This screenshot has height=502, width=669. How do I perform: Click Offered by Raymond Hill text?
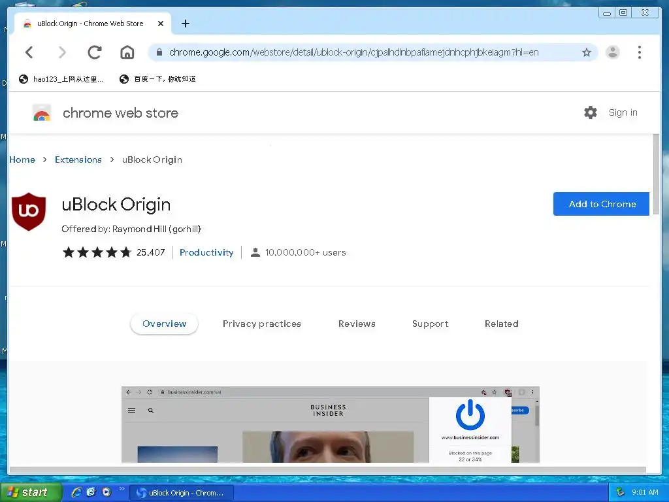tap(131, 229)
